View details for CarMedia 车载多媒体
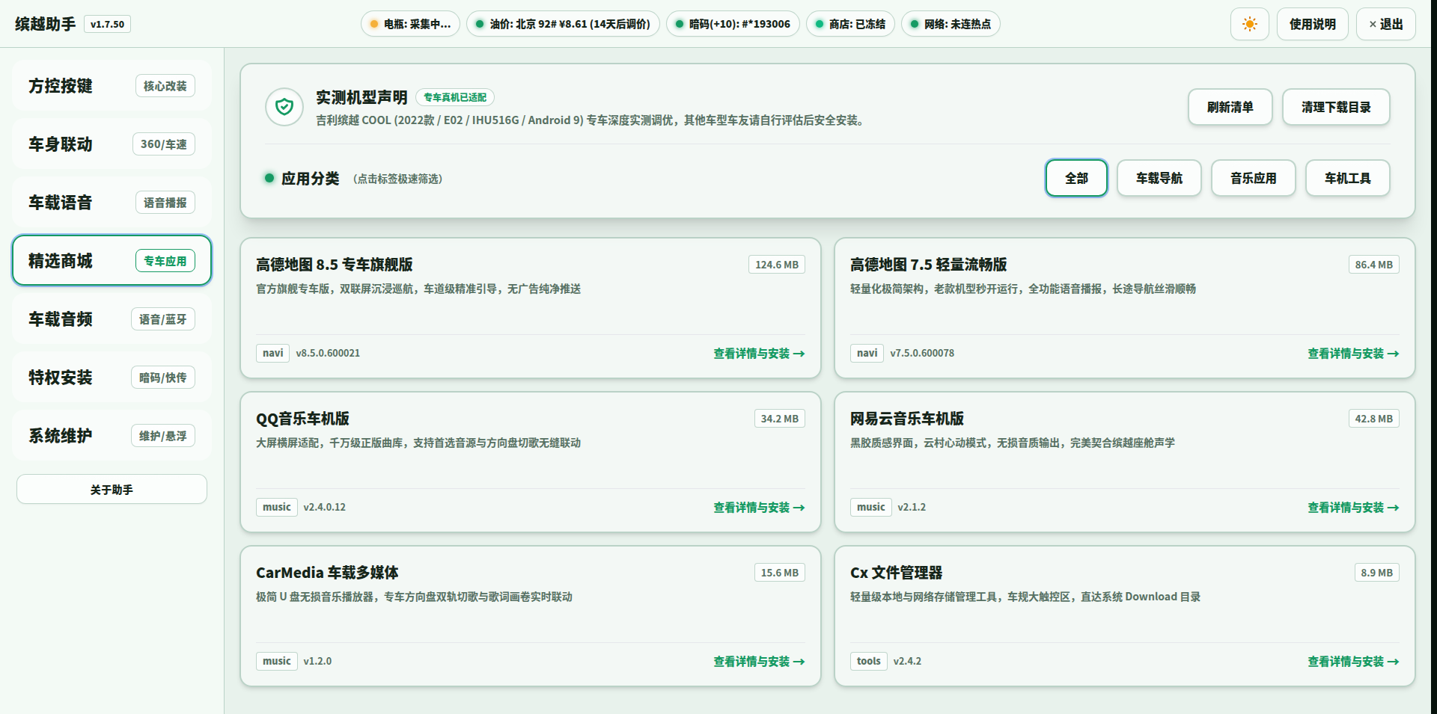Viewport: 1437px width, 714px height. 759,662
